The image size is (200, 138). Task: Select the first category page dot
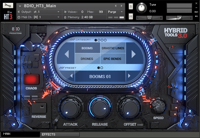pos(96,40)
